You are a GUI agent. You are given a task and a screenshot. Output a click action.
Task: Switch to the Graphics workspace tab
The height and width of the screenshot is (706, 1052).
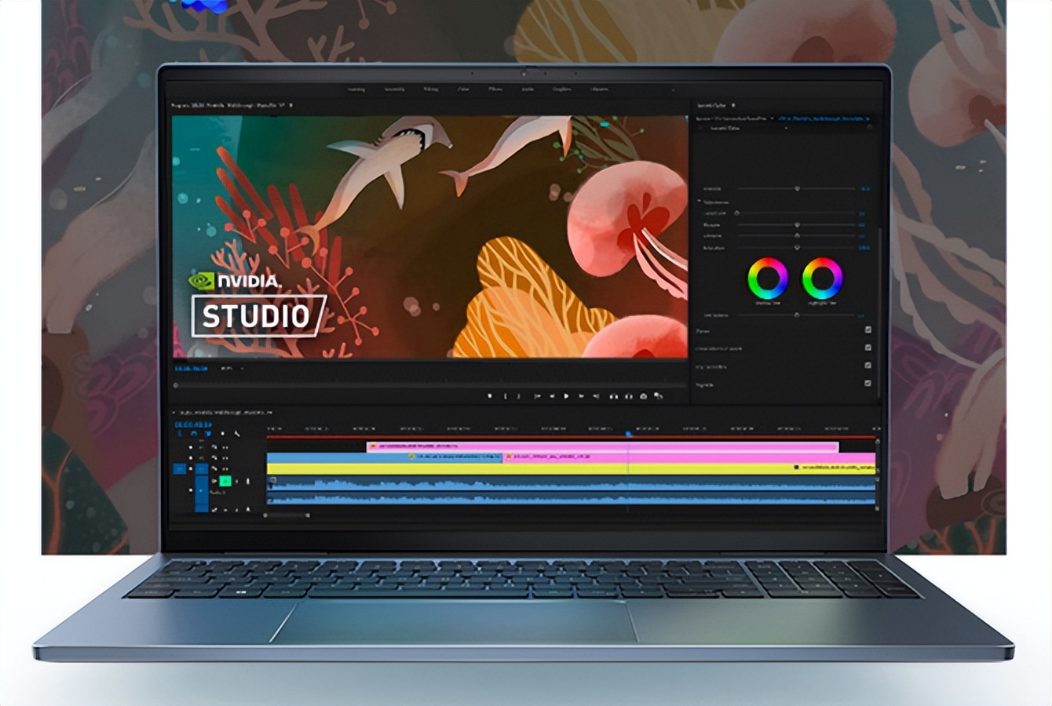click(561, 89)
